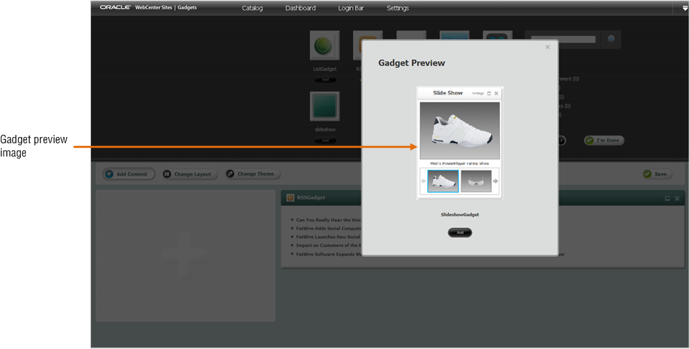Show next slideshow thumbnails arrow

(x=495, y=181)
